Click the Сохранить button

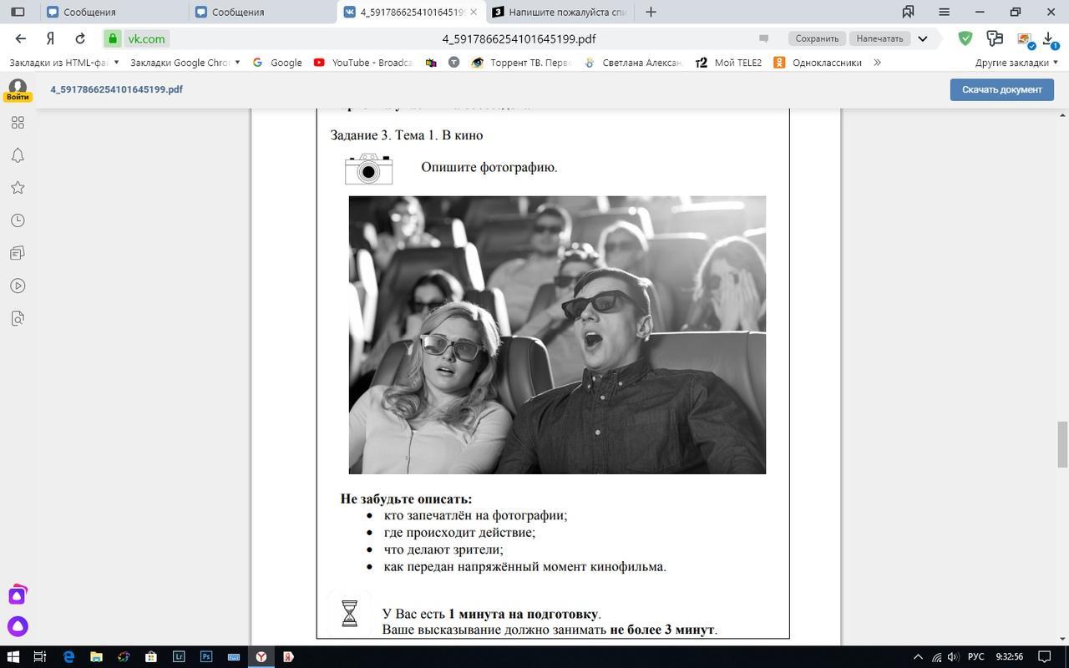click(817, 38)
